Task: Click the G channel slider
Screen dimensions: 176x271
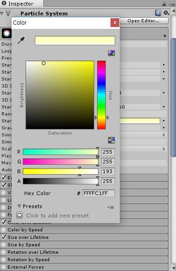Action: pyautogui.click(x=60, y=162)
